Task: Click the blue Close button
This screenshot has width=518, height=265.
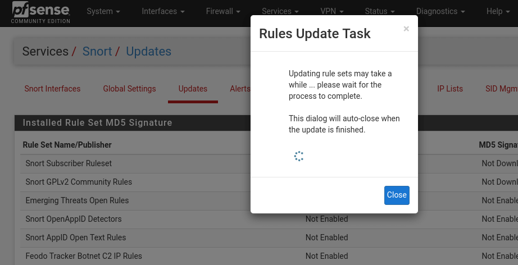Action: [x=397, y=195]
